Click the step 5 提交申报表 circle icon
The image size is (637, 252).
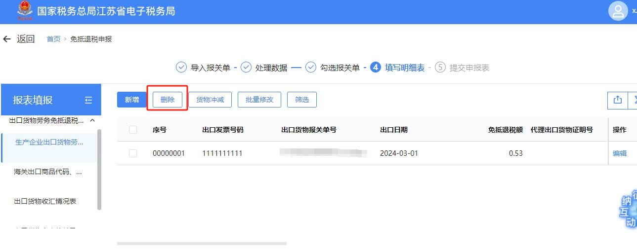[x=440, y=68]
